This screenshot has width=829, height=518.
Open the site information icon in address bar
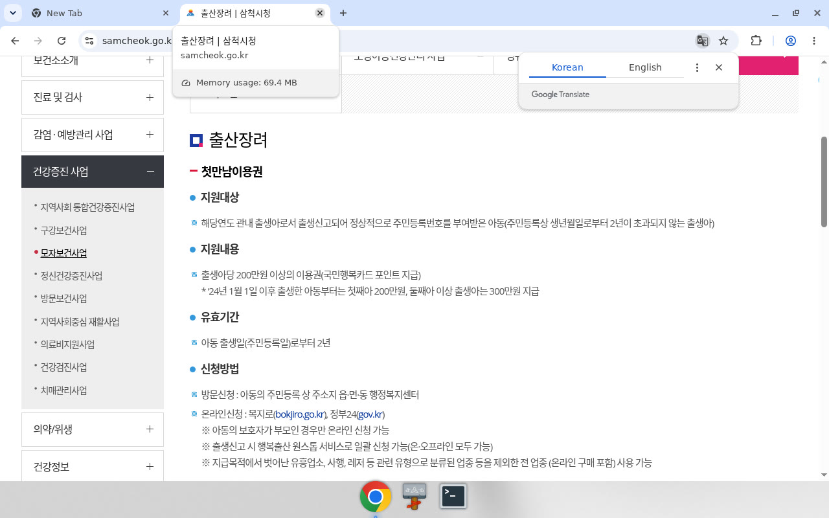coord(89,41)
